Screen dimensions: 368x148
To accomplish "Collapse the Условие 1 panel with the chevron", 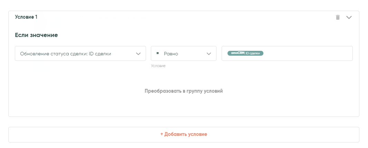I will 349,17.
